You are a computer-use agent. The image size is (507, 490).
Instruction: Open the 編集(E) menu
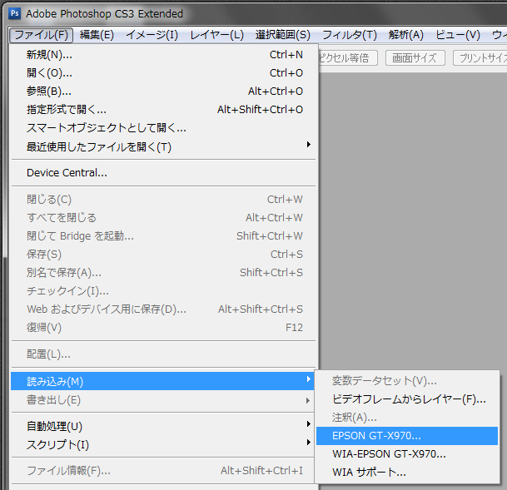point(97,35)
